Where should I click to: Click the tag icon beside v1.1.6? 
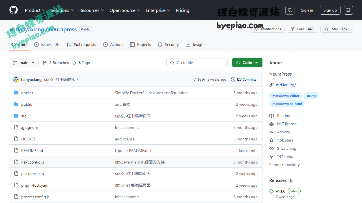click(271, 191)
